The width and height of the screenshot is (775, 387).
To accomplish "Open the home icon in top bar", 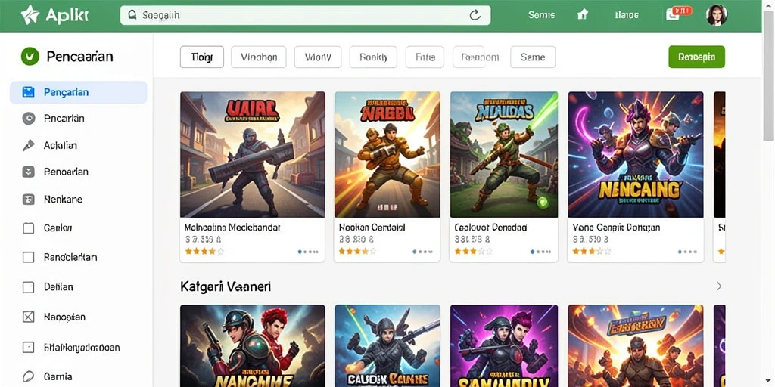I will click(x=583, y=15).
